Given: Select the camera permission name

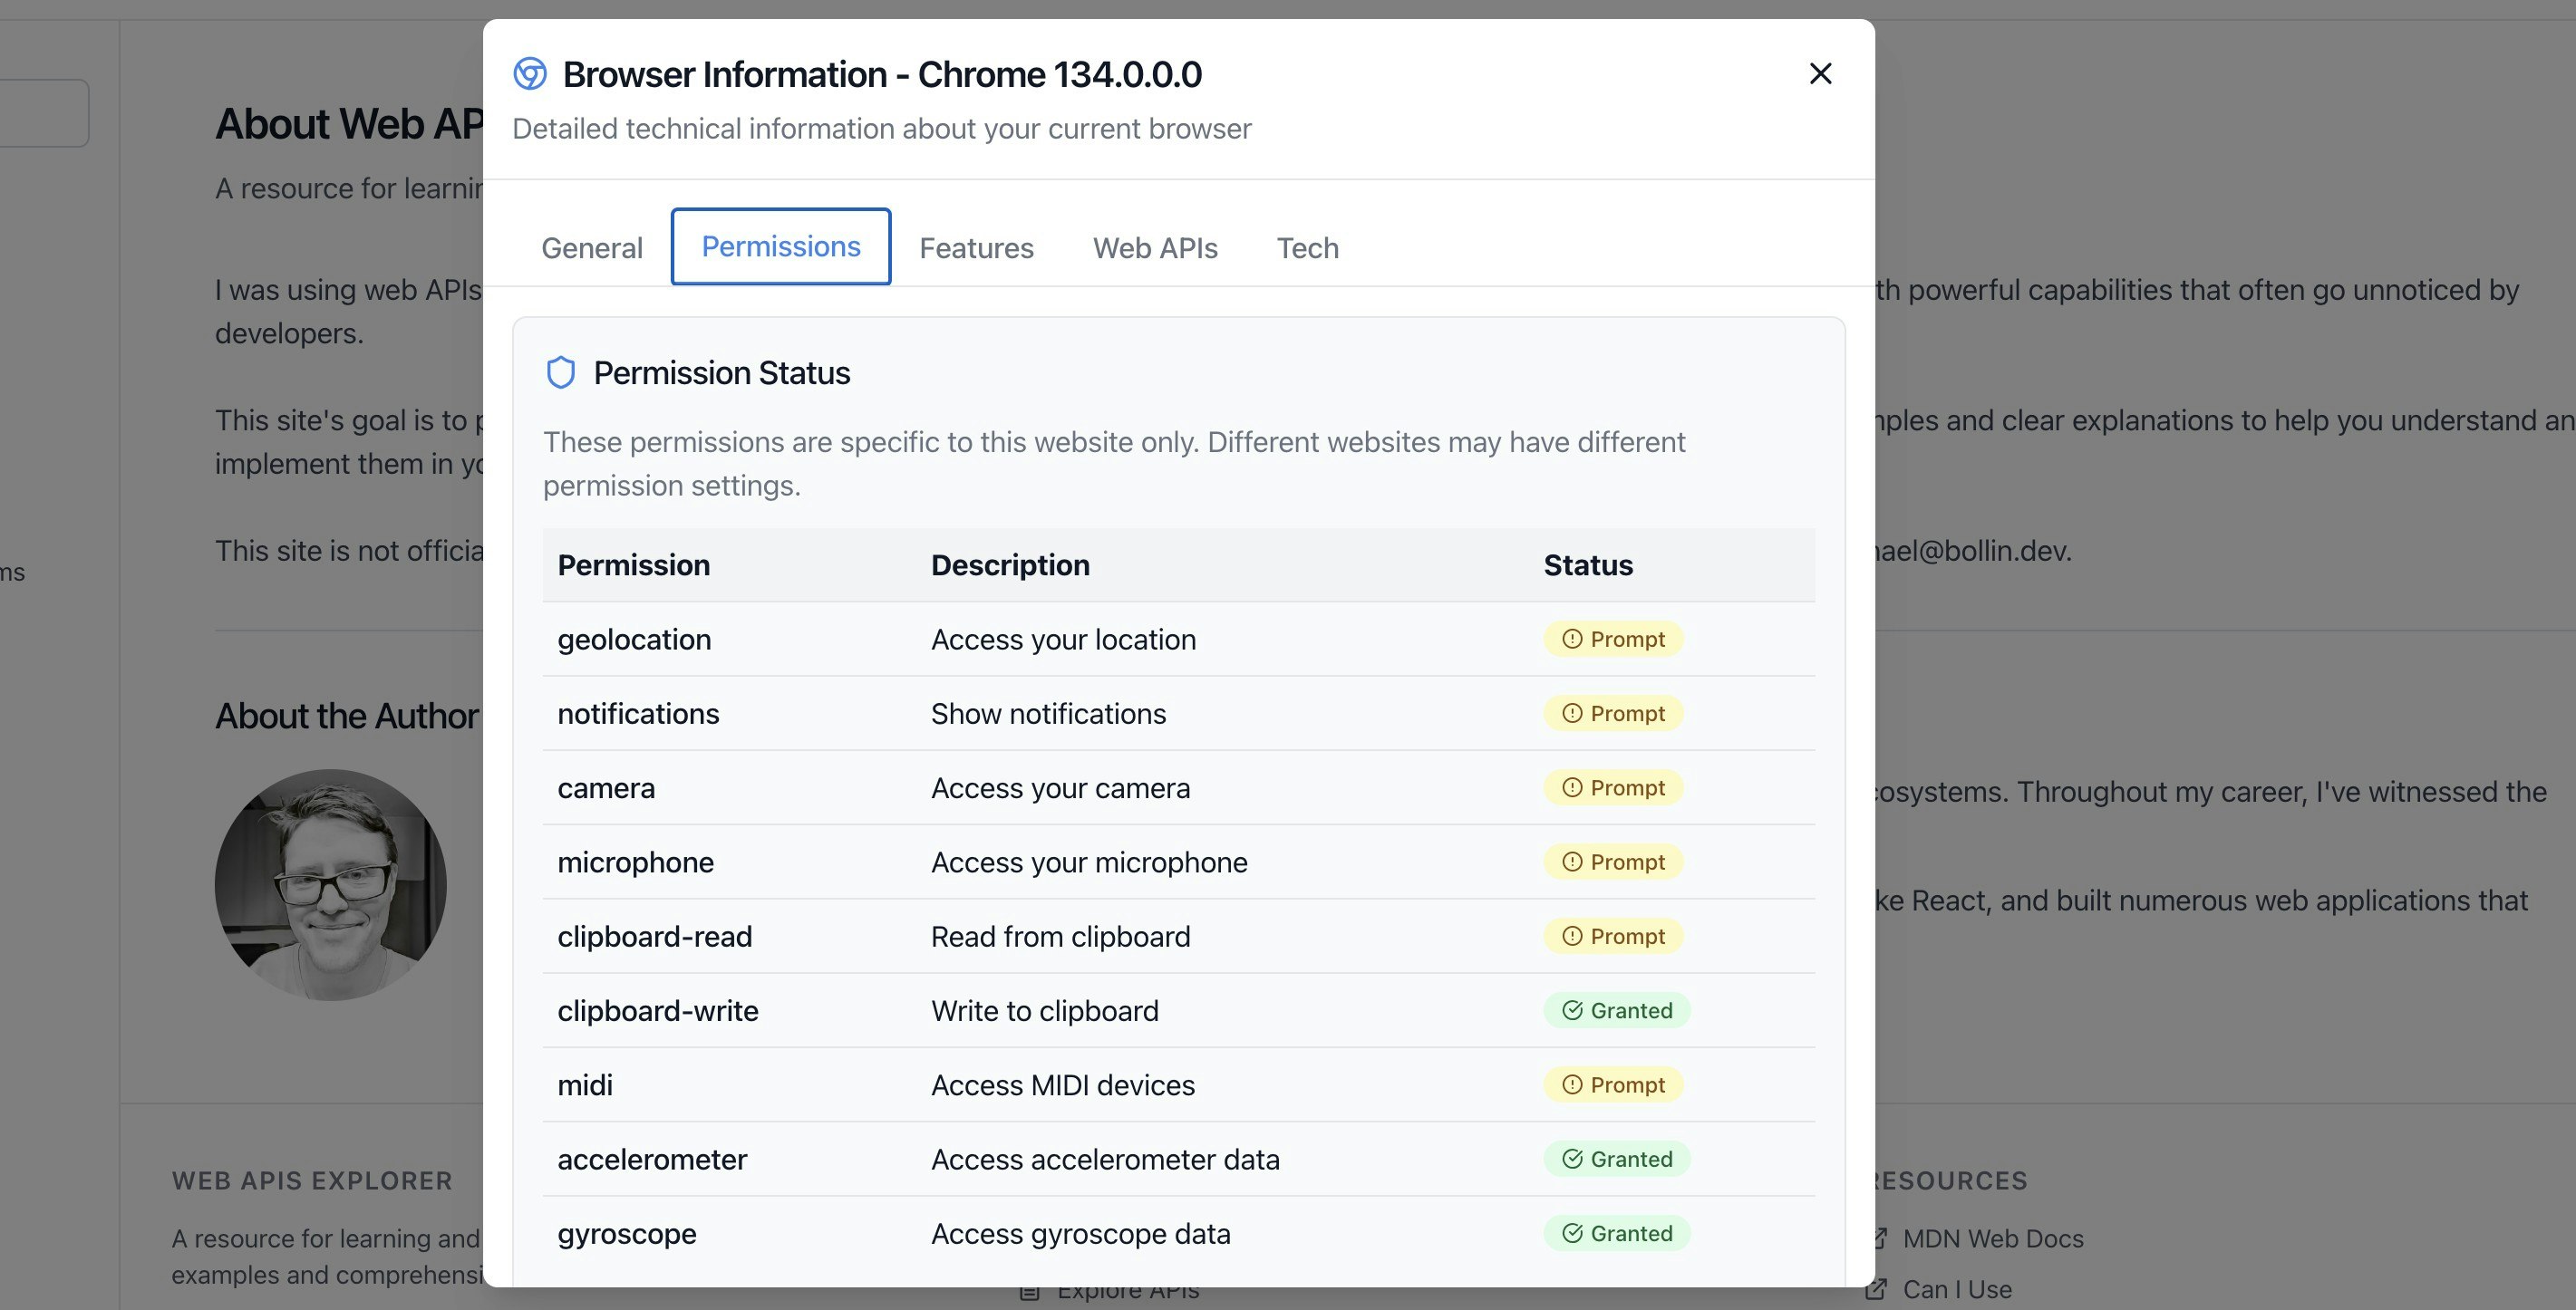Looking at the screenshot, I should pyautogui.click(x=606, y=788).
